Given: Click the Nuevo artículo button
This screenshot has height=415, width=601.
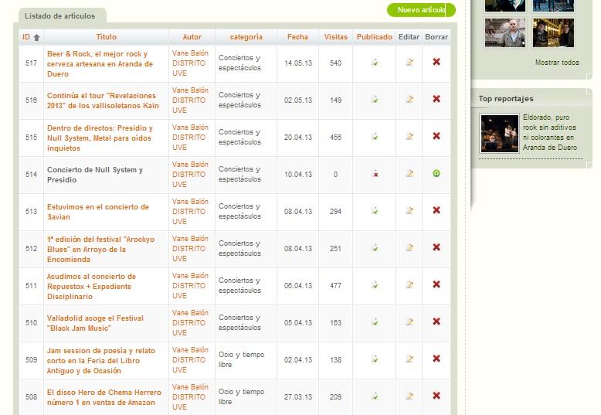Looking at the screenshot, I should pyautogui.click(x=421, y=10).
